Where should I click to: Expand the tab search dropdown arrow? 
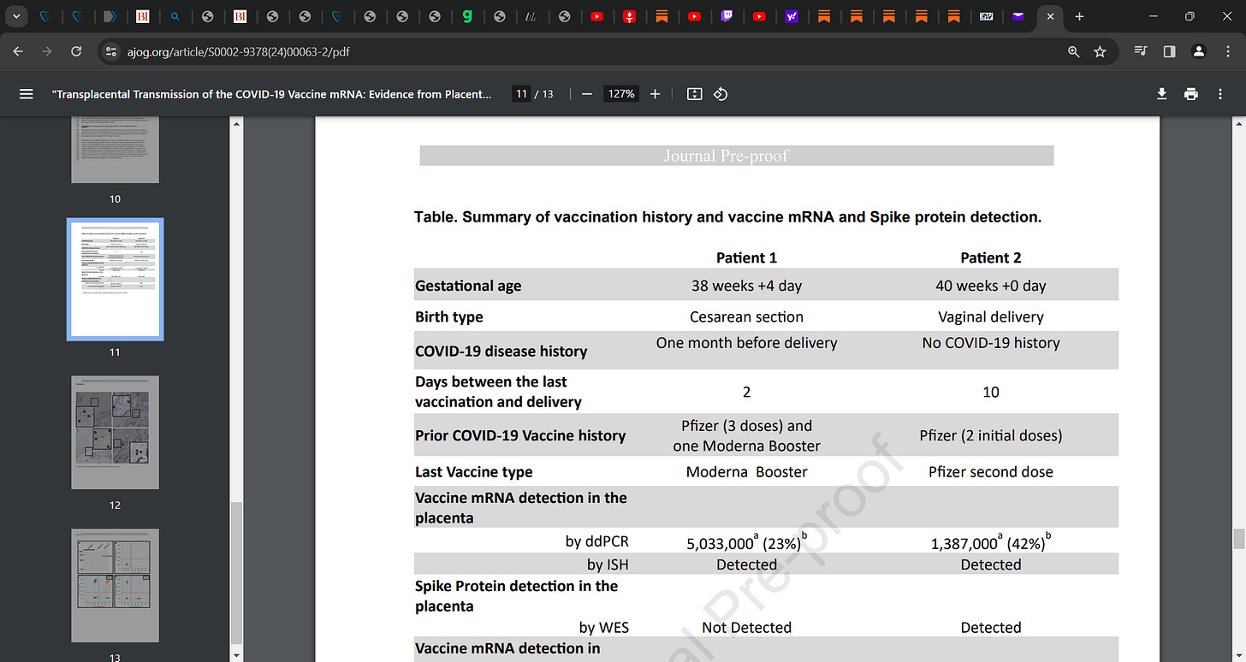click(x=17, y=16)
